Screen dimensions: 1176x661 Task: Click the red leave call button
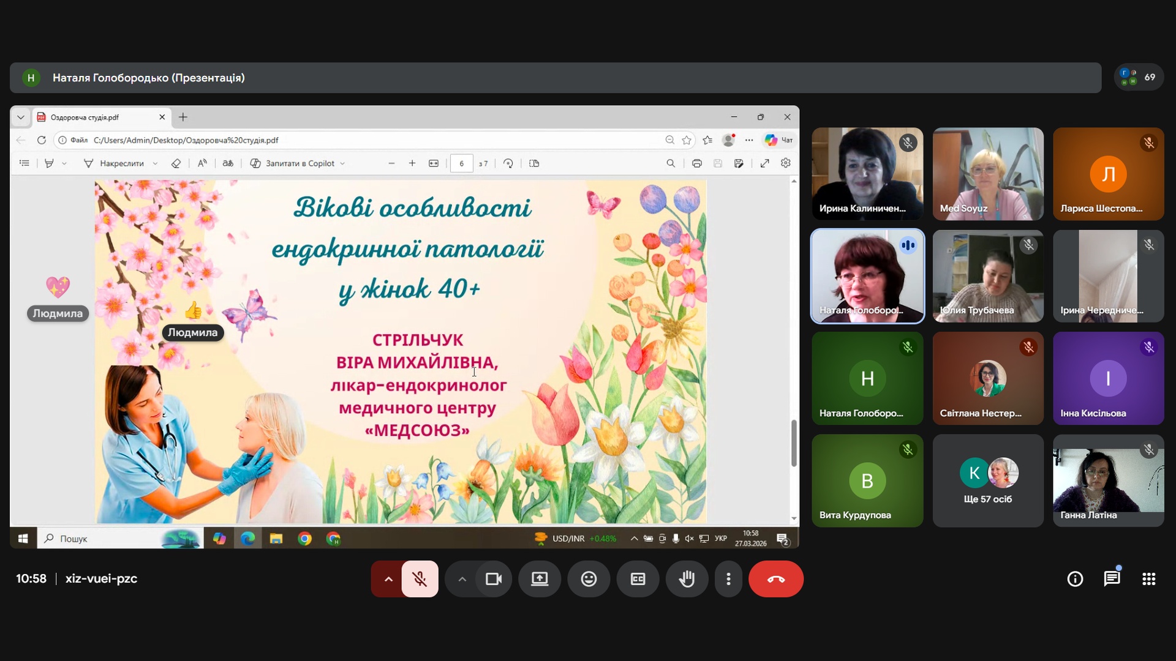[x=775, y=579]
